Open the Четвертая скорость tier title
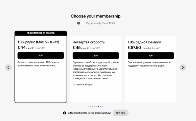196x121 pixels. click(x=89, y=42)
